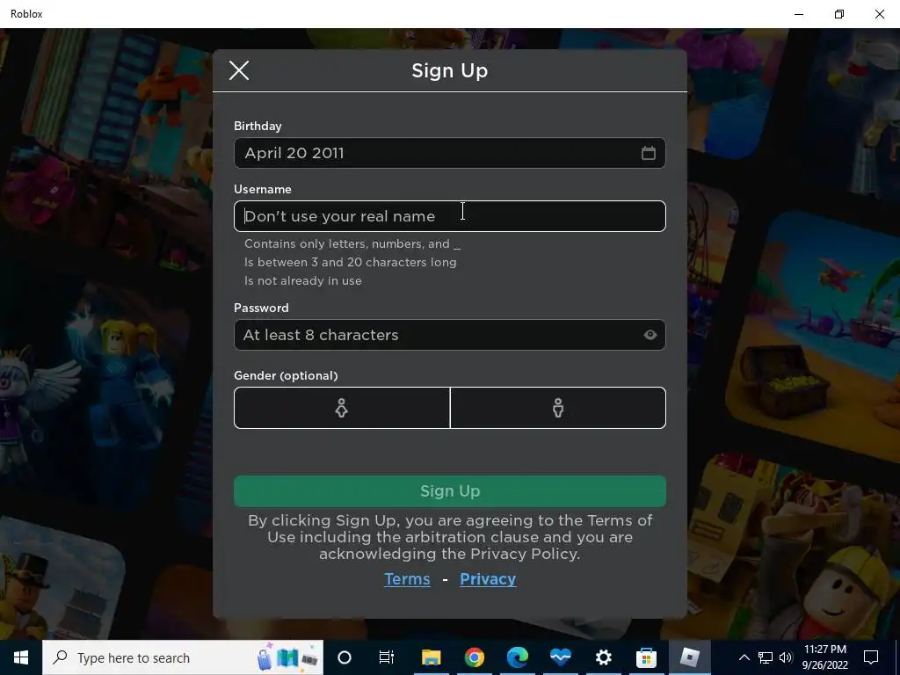
Task: Click the 'Contains only letters, numbers, and _' text
Action: (x=352, y=244)
